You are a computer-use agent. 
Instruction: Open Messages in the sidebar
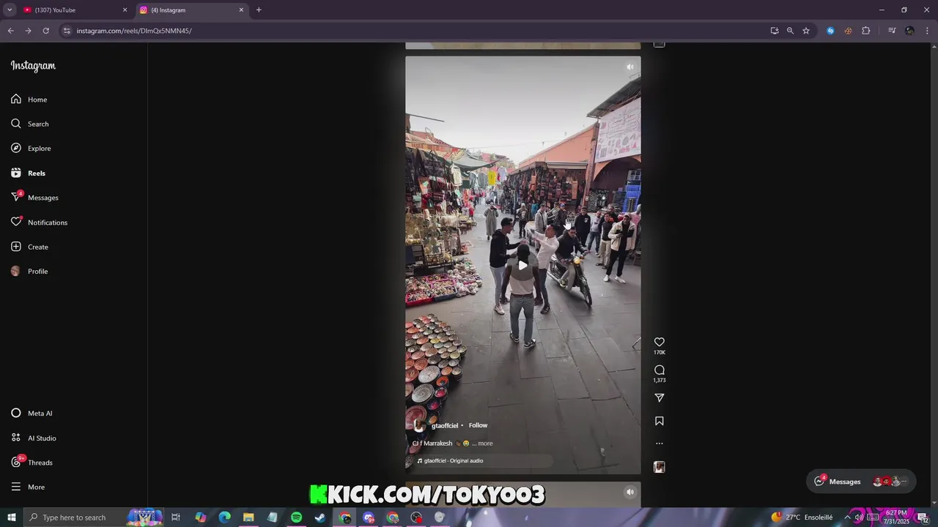click(35, 198)
